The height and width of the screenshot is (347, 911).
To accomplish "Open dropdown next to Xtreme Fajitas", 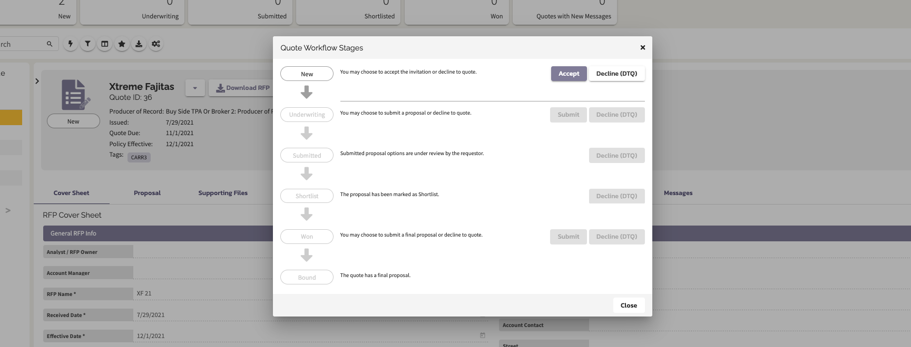I will pos(195,88).
